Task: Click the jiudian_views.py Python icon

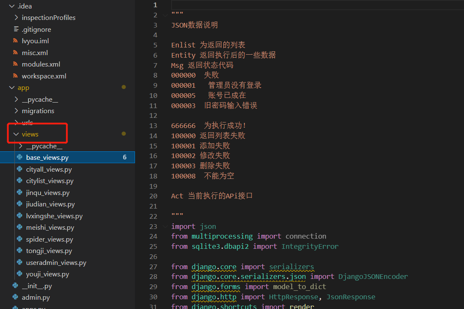Action: tap(20, 204)
